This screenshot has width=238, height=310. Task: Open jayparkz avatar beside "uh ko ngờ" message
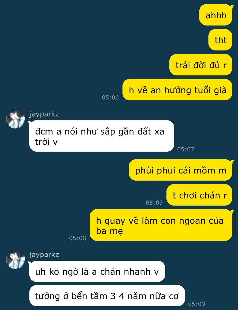[16, 259]
